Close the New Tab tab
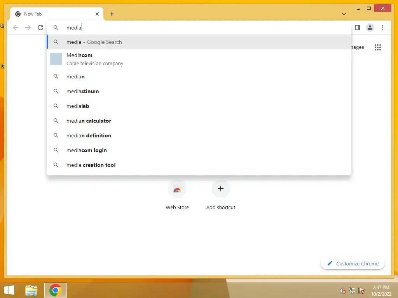The width and height of the screenshot is (398, 298). click(97, 14)
